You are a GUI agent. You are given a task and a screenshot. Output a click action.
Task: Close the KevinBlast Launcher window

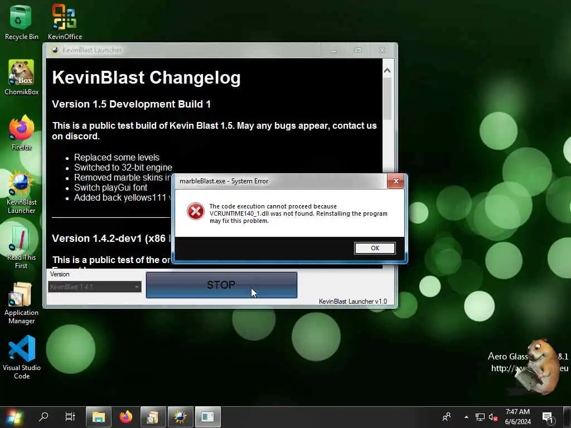[382, 50]
